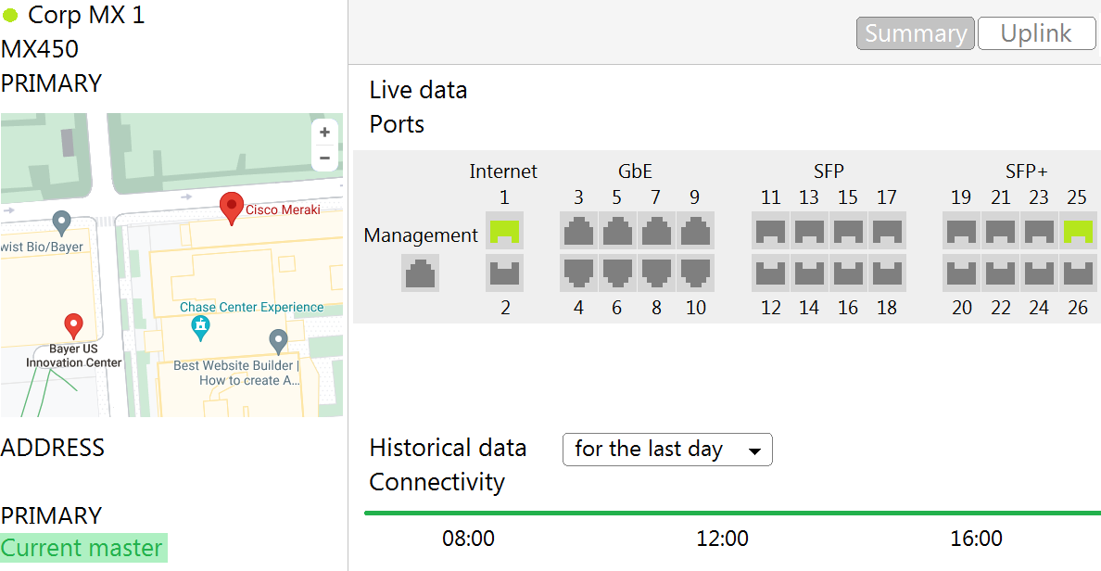Select Internet port 2 icon
Image resolution: width=1101 pixels, height=571 pixels.
click(x=504, y=273)
